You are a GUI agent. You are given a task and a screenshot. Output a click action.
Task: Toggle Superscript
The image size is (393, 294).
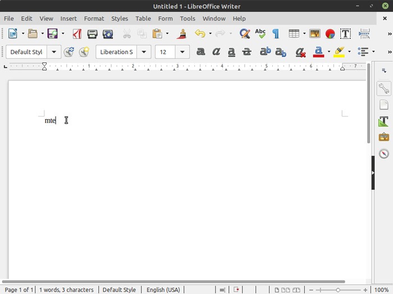[265, 51]
